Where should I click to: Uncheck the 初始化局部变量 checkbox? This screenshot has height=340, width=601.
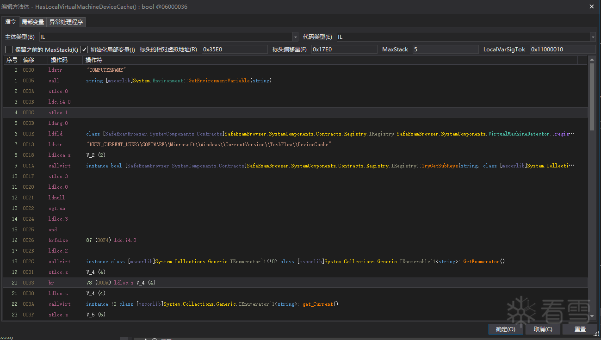click(84, 49)
